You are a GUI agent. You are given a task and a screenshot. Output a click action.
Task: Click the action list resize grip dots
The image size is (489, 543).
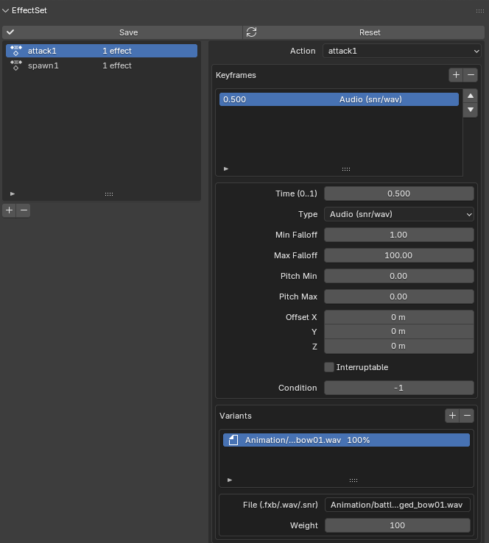pos(109,194)
